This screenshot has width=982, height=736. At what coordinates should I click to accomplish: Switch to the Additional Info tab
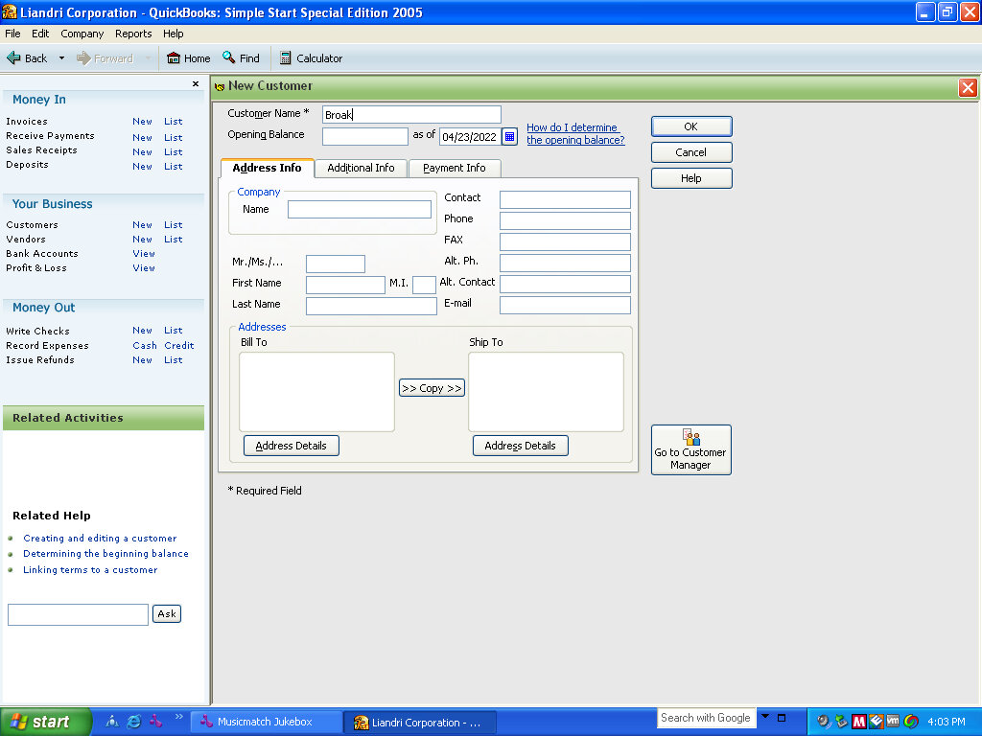(x=361, y=168)
